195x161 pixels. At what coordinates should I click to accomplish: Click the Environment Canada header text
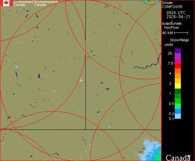pos(23,3)
